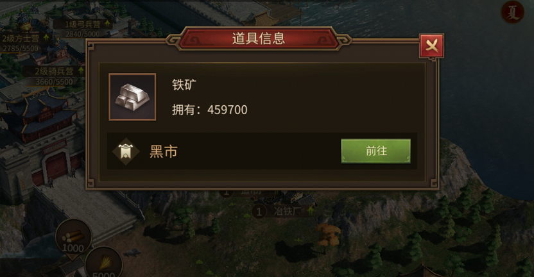This screenshot has height=277, width=534.
Task: Select the 1级弓兵营 building label
Action: point(83,24)
